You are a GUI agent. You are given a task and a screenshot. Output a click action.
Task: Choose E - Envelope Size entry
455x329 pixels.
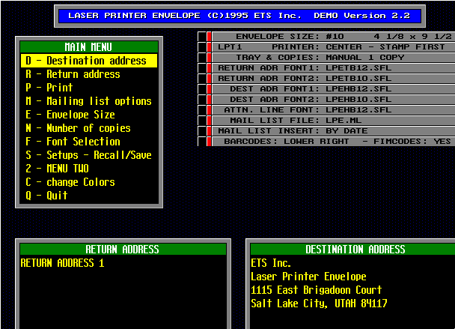pyautogui.click(x=89, y=115)
